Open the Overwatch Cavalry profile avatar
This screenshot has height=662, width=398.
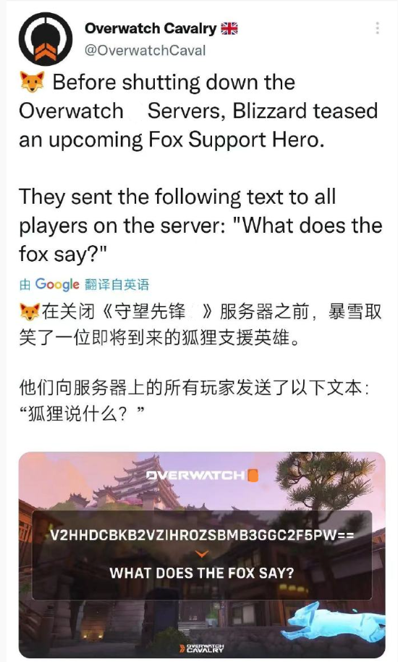[x=46, y=39]
